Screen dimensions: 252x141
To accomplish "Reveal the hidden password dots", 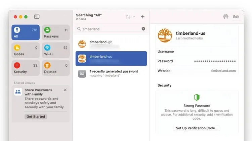I will (x=215, y=61).
